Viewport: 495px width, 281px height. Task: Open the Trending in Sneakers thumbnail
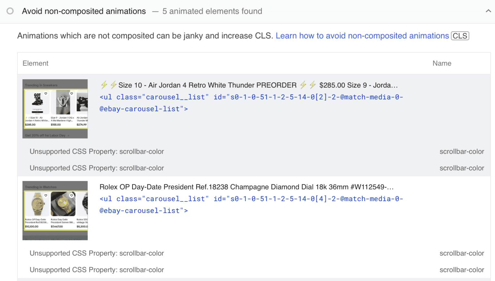coord(55,109)
